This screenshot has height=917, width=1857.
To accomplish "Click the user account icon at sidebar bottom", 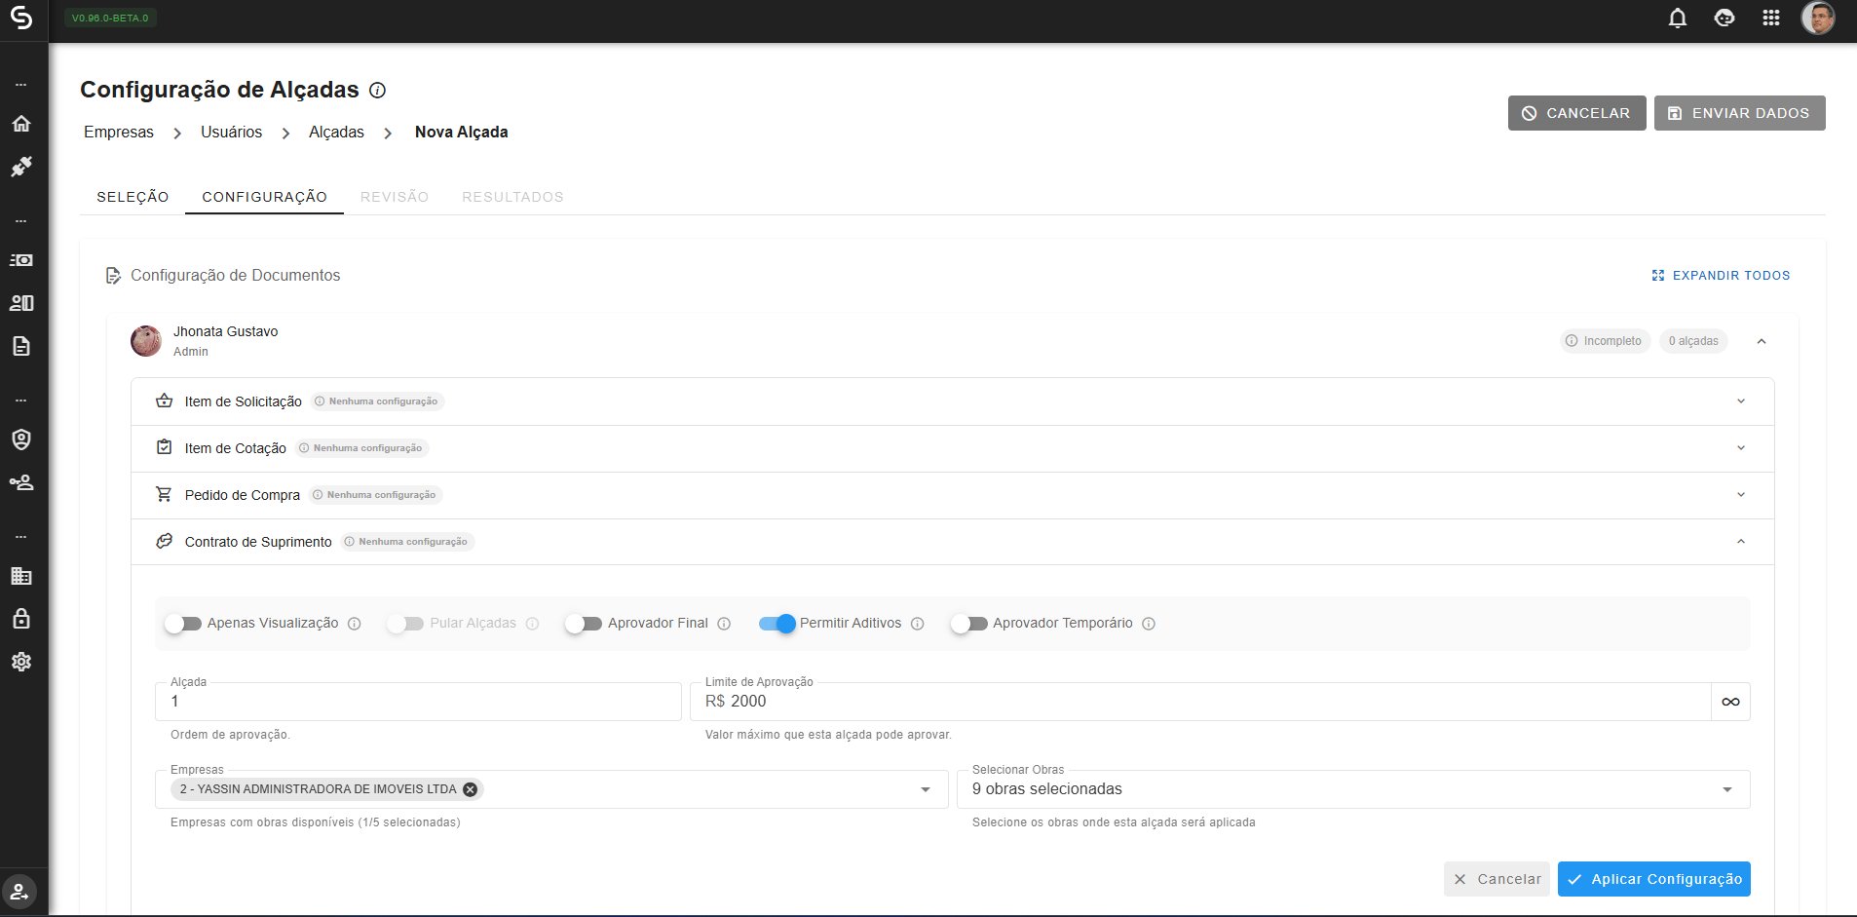I will tap(19, 892).
